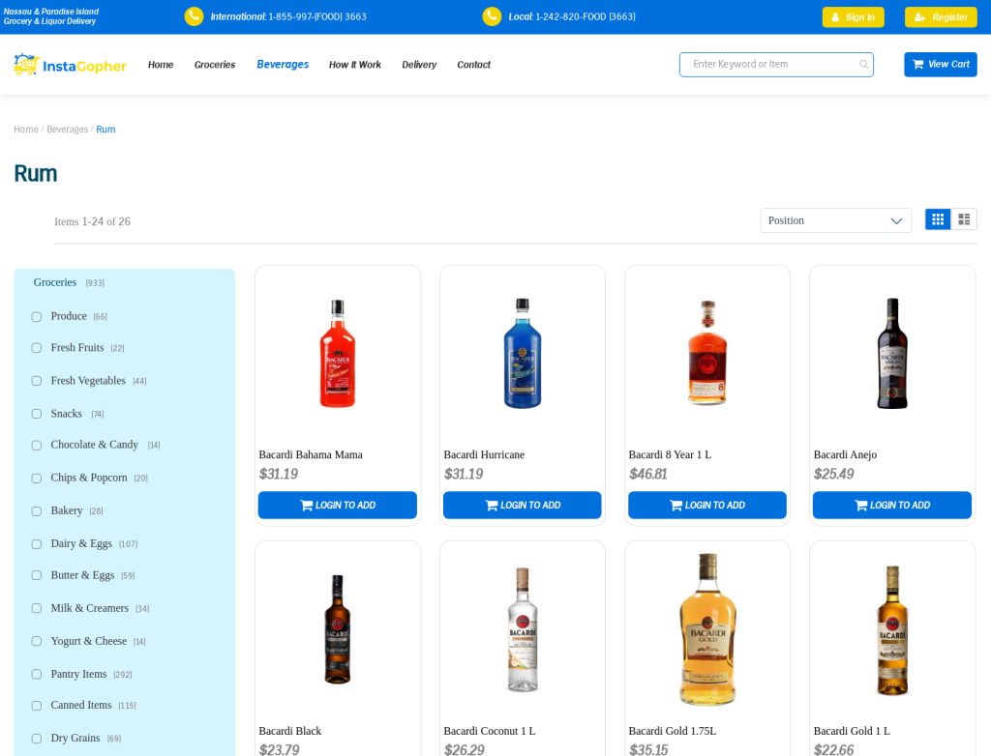Check the Snacks filter
Viewport: 991px width, 756px height.
coord(37,414)
